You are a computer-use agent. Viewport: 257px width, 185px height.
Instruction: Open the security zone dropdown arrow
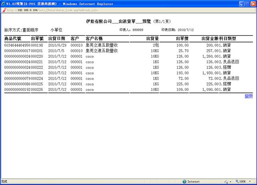click(x=231, y=181)
